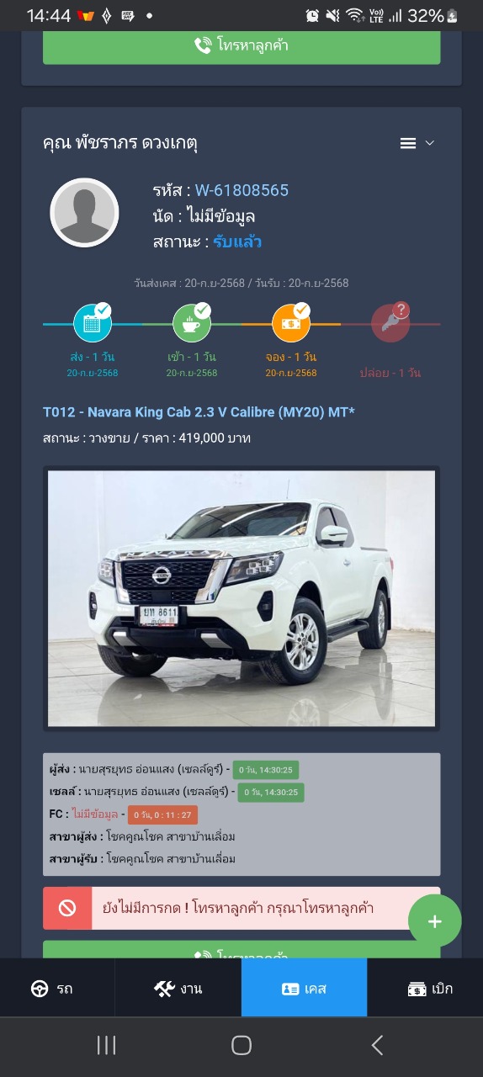Tap the green coffee cup 'เข้า' step icon
The width and height of the screenshot is (483, 1077).
point(192,323)
